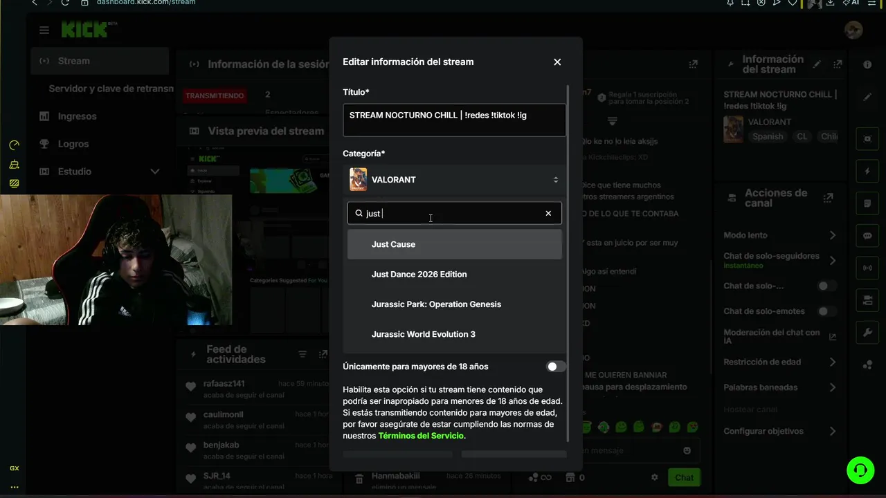This screenshot has width=886, height=498.
Task: Click the trash icon beside Hanmabakiii
Action: click(x=359, y=479)
